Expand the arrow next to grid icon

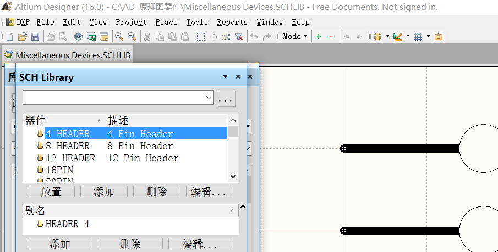click(428, 36)
